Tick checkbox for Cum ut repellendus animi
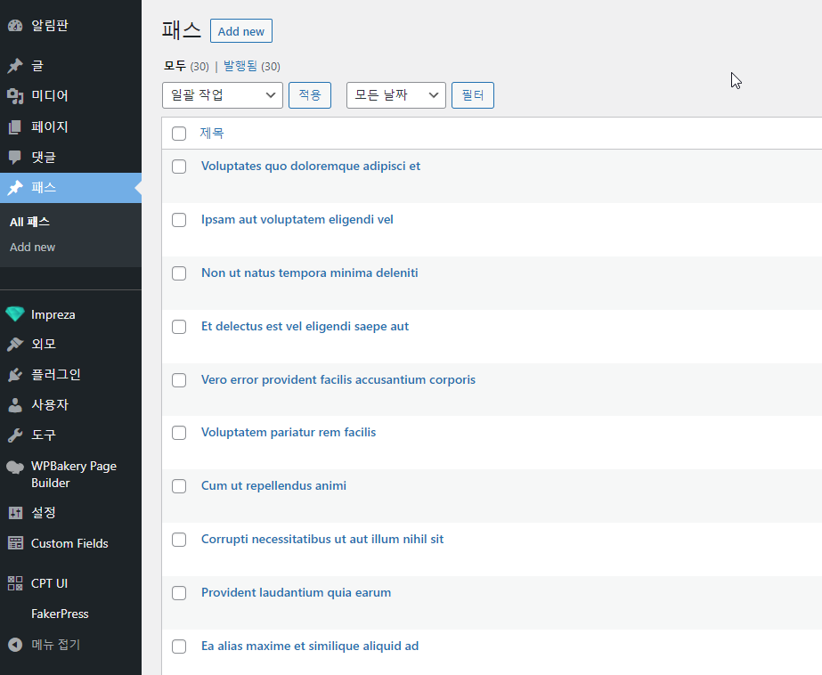 tap(179, 486)
